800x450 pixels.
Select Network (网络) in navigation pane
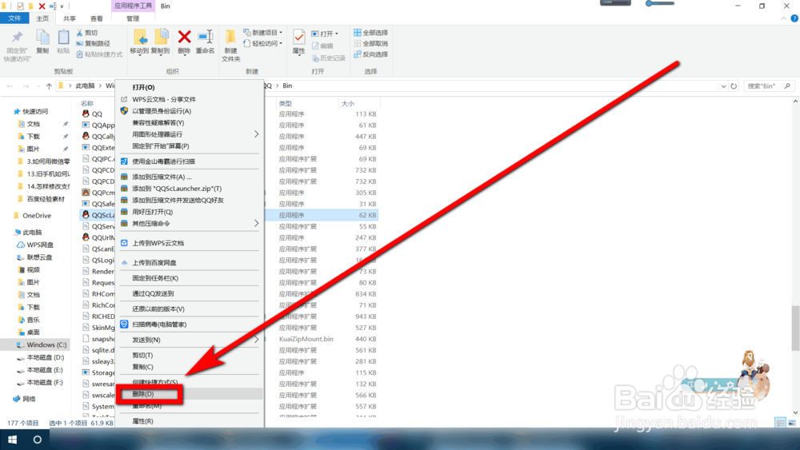coord(25,399)
